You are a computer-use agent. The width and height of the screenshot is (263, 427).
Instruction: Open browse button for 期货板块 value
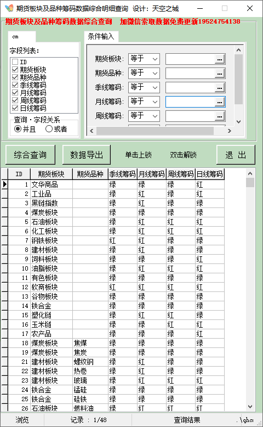[220, 59]
